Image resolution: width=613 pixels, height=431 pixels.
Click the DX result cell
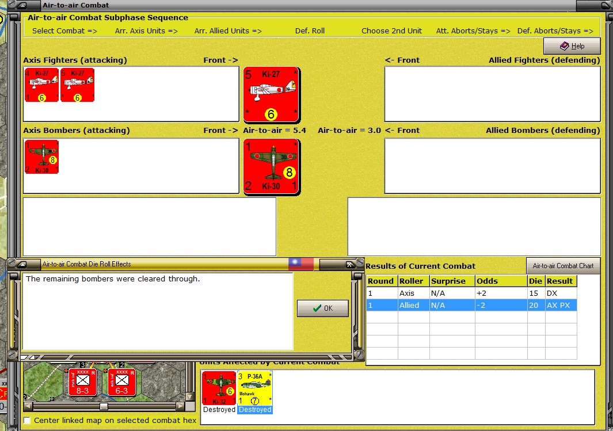(x=561, y=293)
